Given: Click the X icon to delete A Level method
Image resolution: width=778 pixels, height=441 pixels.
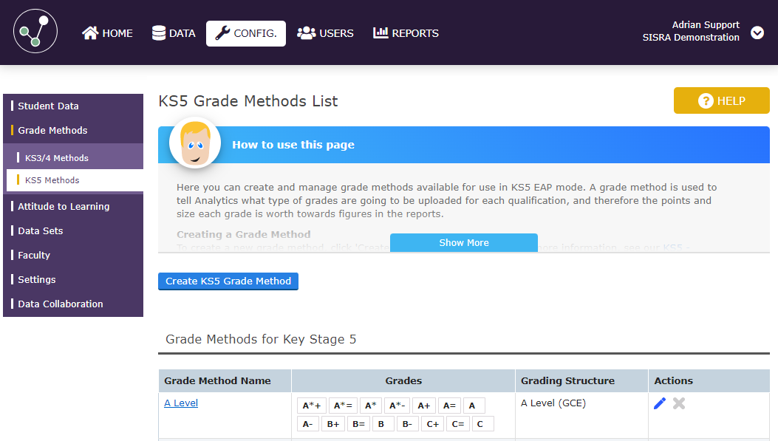Looking at the screenshot, I should (x=678, y=403).
